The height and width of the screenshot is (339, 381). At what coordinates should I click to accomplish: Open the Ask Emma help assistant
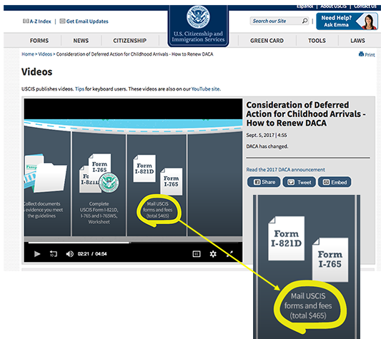[x=347, y=21]
